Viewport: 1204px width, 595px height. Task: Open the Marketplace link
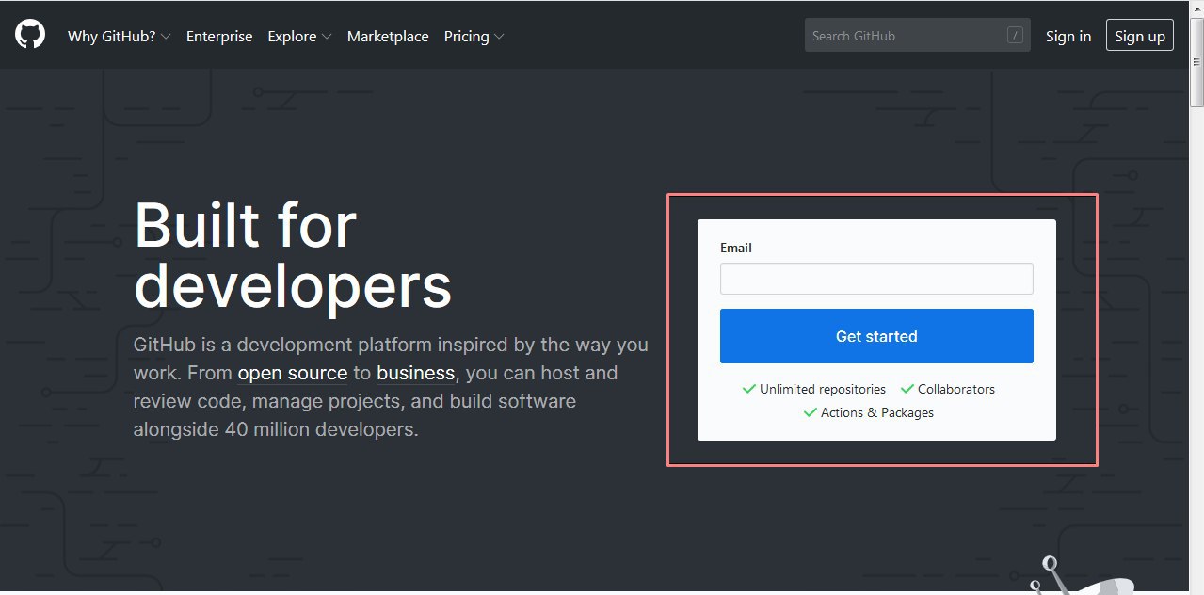pos(388,36)
